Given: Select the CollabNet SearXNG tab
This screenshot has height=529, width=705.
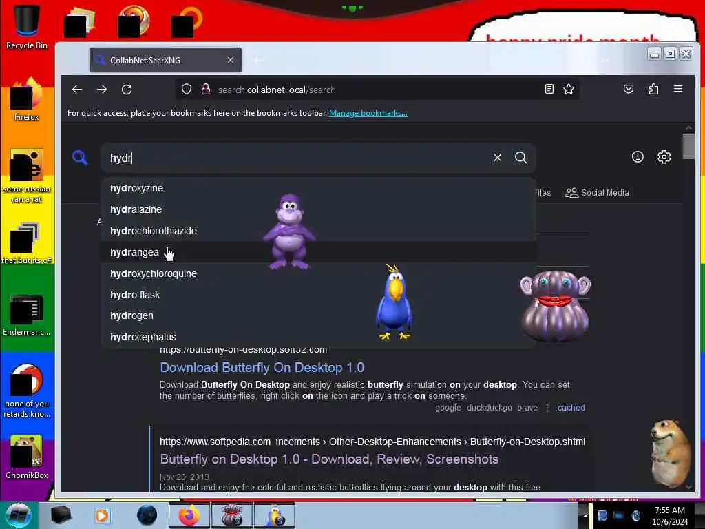Looking at the screenshot, I should (x=165, y=60).
